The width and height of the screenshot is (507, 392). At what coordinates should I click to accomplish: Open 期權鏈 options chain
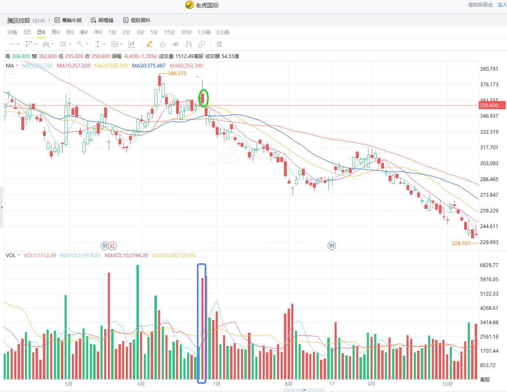[x=102, y=20]
